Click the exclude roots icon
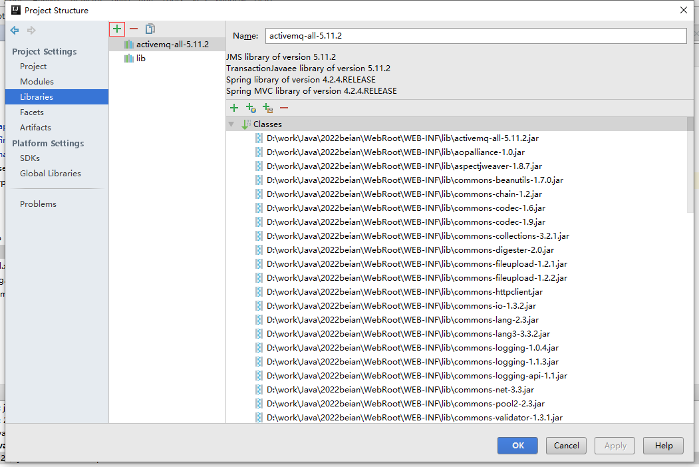This screenshot has width=699, height=467. 267,108
